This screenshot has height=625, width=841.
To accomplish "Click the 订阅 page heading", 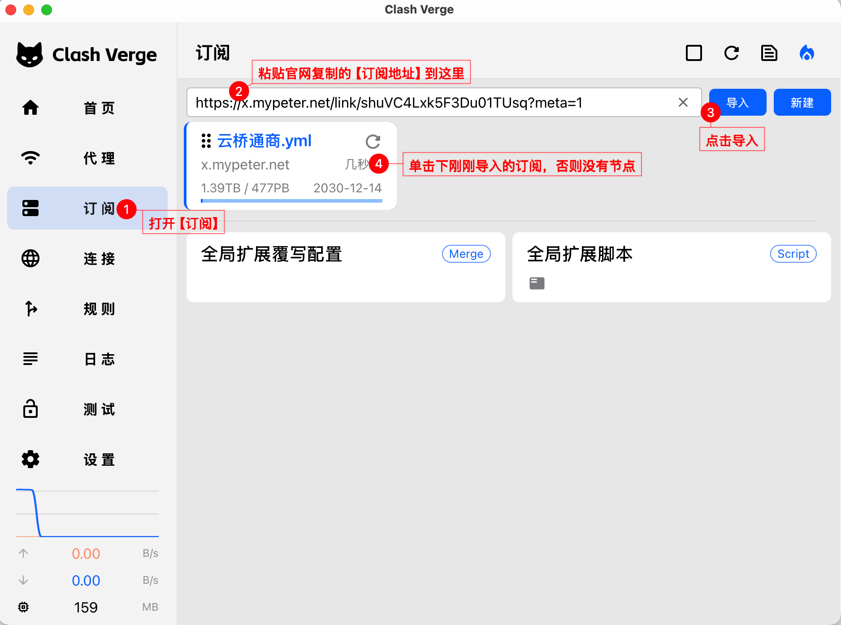I will click(213, 53).
